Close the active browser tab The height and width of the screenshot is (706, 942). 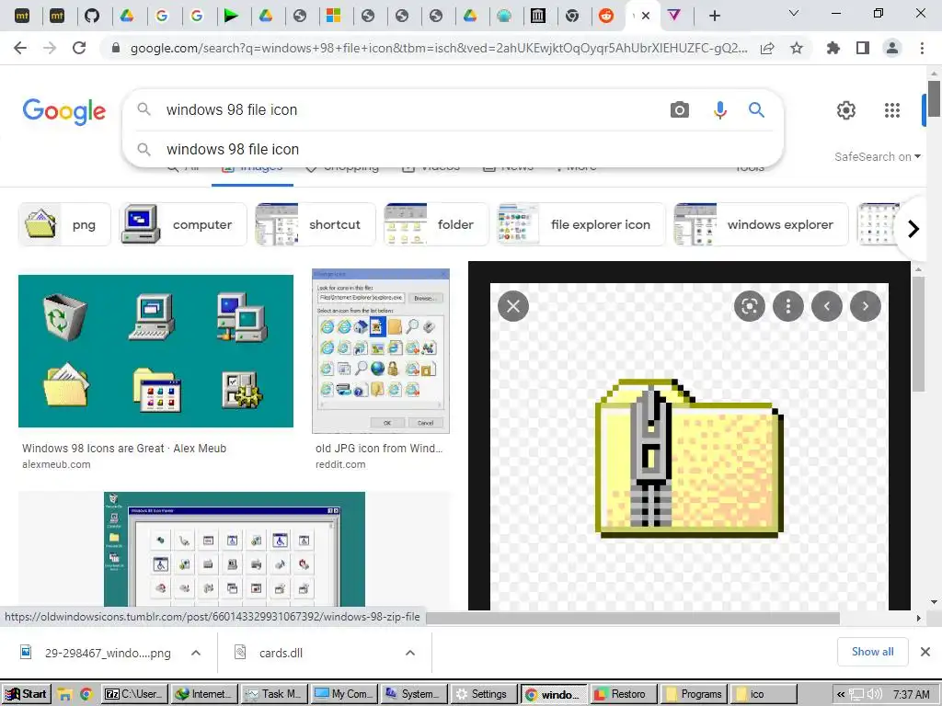click(646, 16)
